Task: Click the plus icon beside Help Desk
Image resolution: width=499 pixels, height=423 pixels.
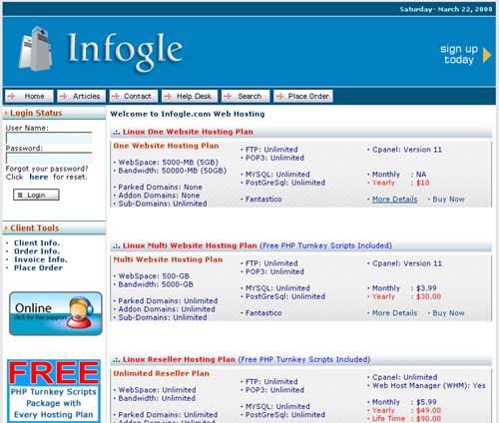Action: point(168,96)
